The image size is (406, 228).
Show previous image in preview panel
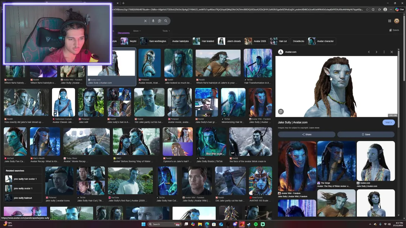(369, 52)
